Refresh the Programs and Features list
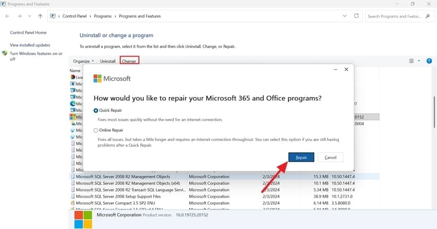Image resolution: width=437 pixels, height=229 pixels. 356,16
